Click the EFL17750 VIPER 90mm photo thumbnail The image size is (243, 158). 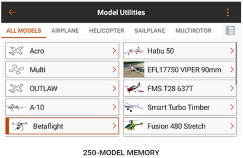click(134, 70)
